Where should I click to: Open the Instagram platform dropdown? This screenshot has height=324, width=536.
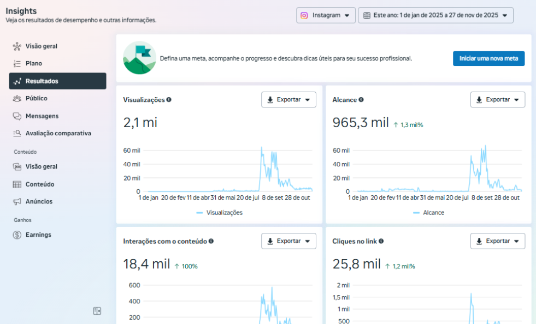pyautogui.click(x=326, y=15)
